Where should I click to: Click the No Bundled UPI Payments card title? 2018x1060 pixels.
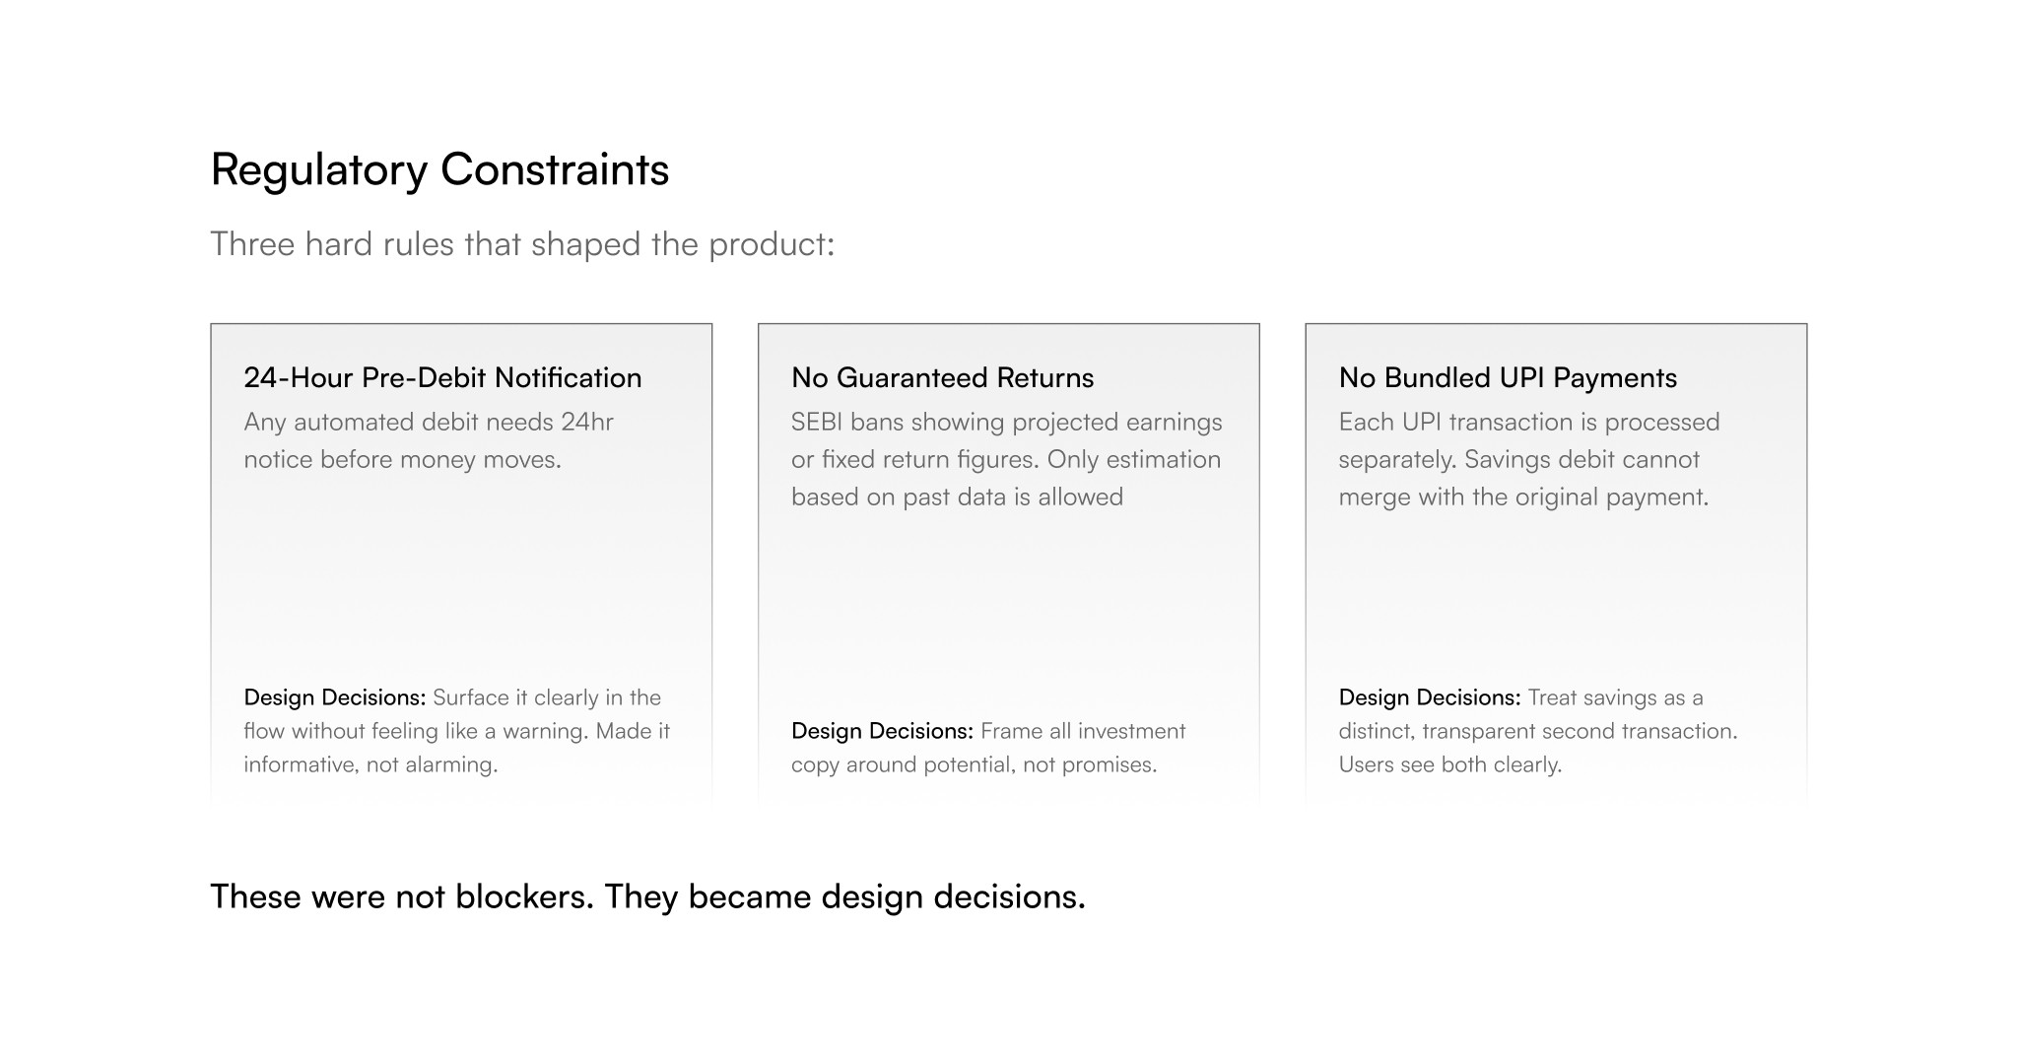(x=1508, y=377)
